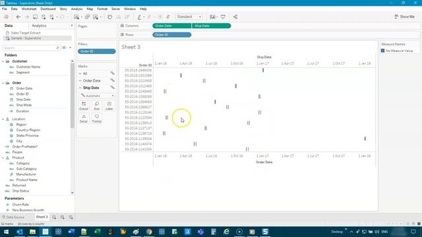
Task: Collapse the Customer folder
Action: 3,61
